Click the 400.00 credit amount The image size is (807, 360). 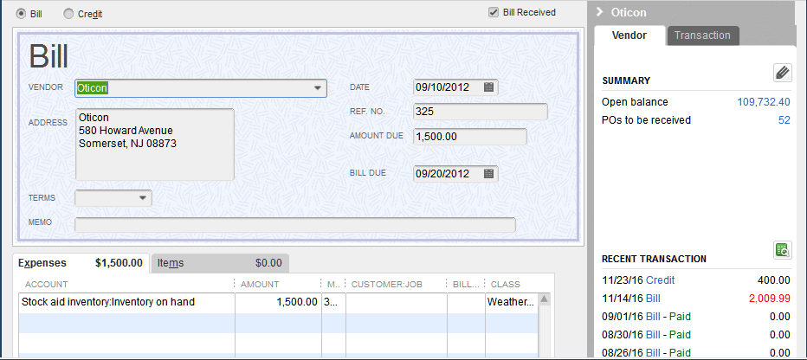[x=773, y=280]
